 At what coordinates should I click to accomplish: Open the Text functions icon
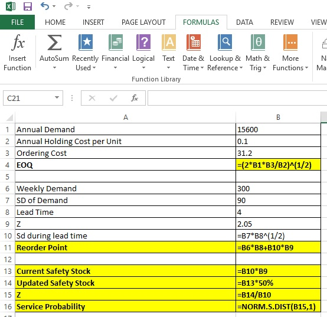169,43
